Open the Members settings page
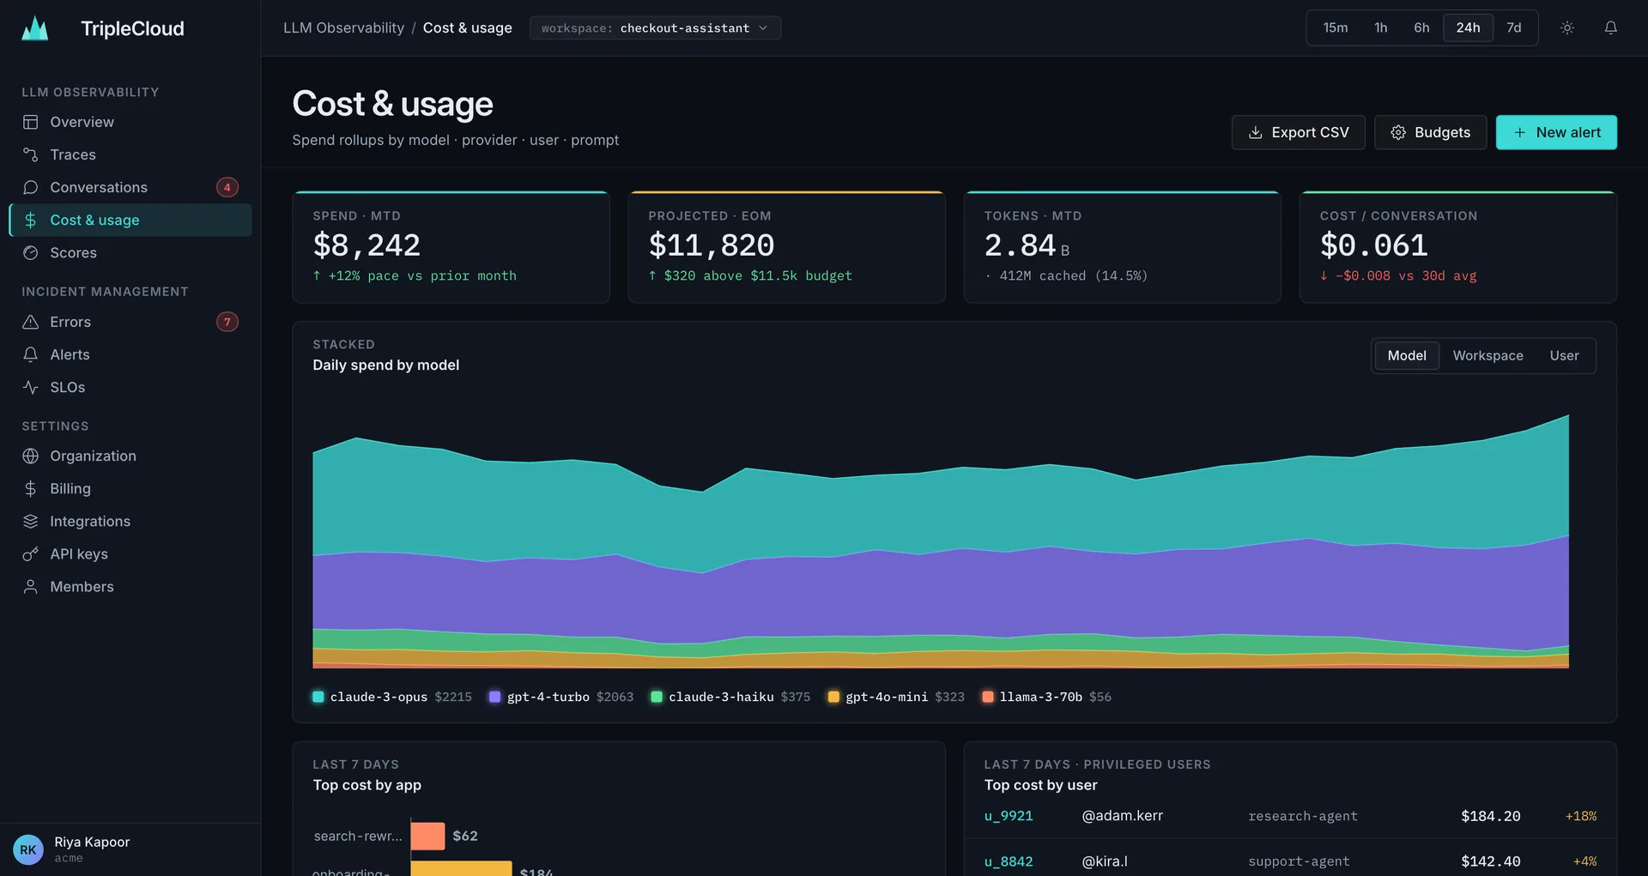This screenshot has width=1648, height=876. coord(130,586)
